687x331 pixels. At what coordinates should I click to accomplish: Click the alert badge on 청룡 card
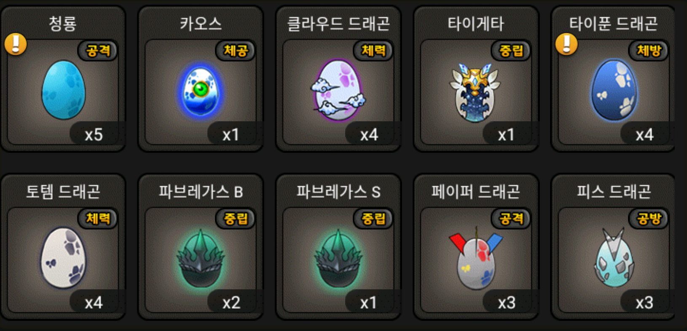tap(16, 44)
